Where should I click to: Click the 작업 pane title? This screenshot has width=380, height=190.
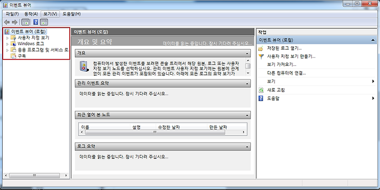262,32
